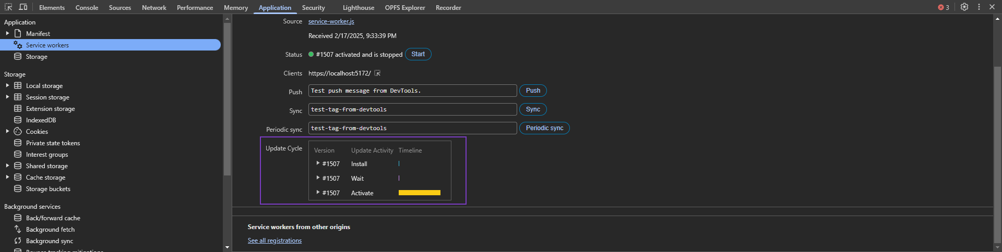Image resolution: width=1002 pixels, height=252 pixels.
Task: Open Background fetch in the sidebar
Action: pos(50,230)
